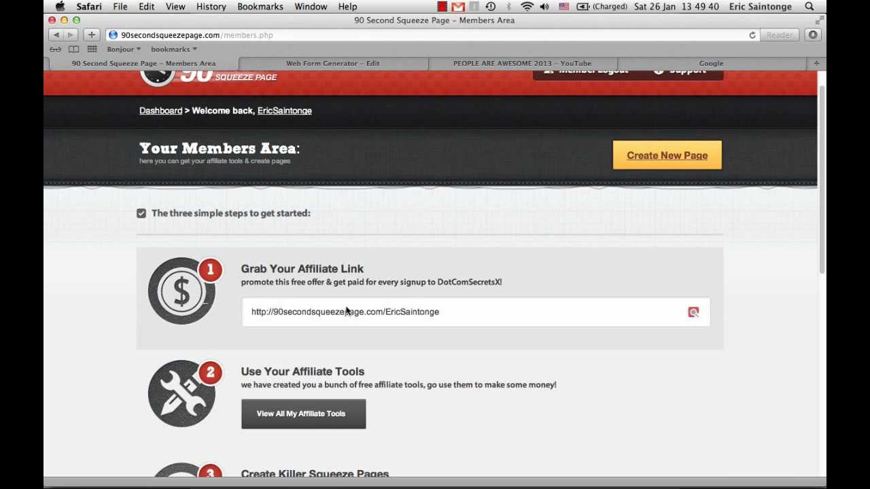Click the Wi-Fi status icon
Screen dimensions: 870x489
click(527, 6)
